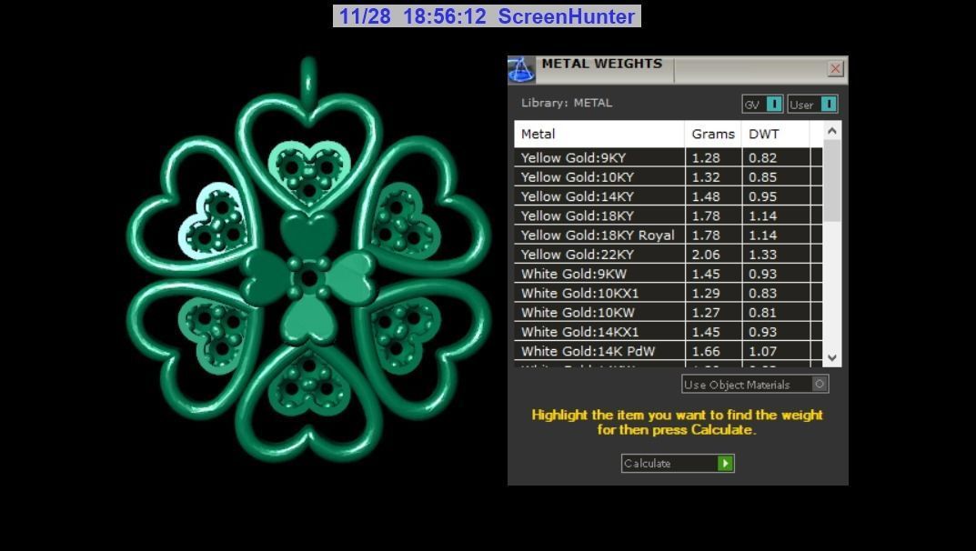Select the White Gold:14K PdW row
The height and width of the screenshot is (551, 976).
(668, 350)
